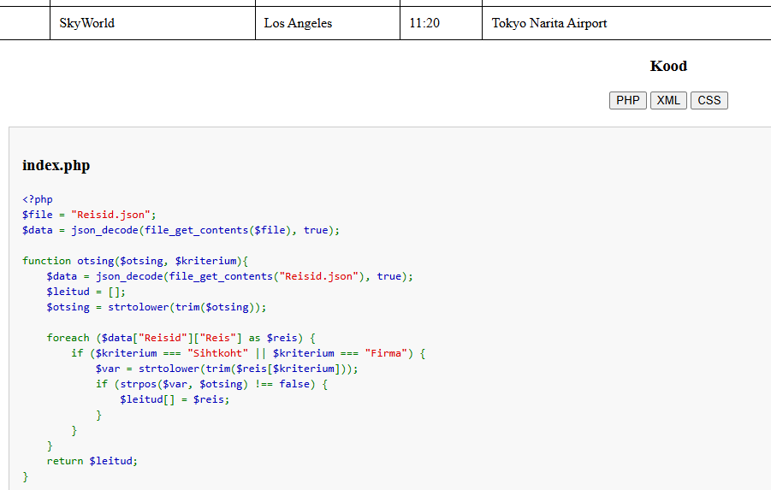Click the foreach loop line
The width and height of the screenshot is (771, 490).
point(181,338)
